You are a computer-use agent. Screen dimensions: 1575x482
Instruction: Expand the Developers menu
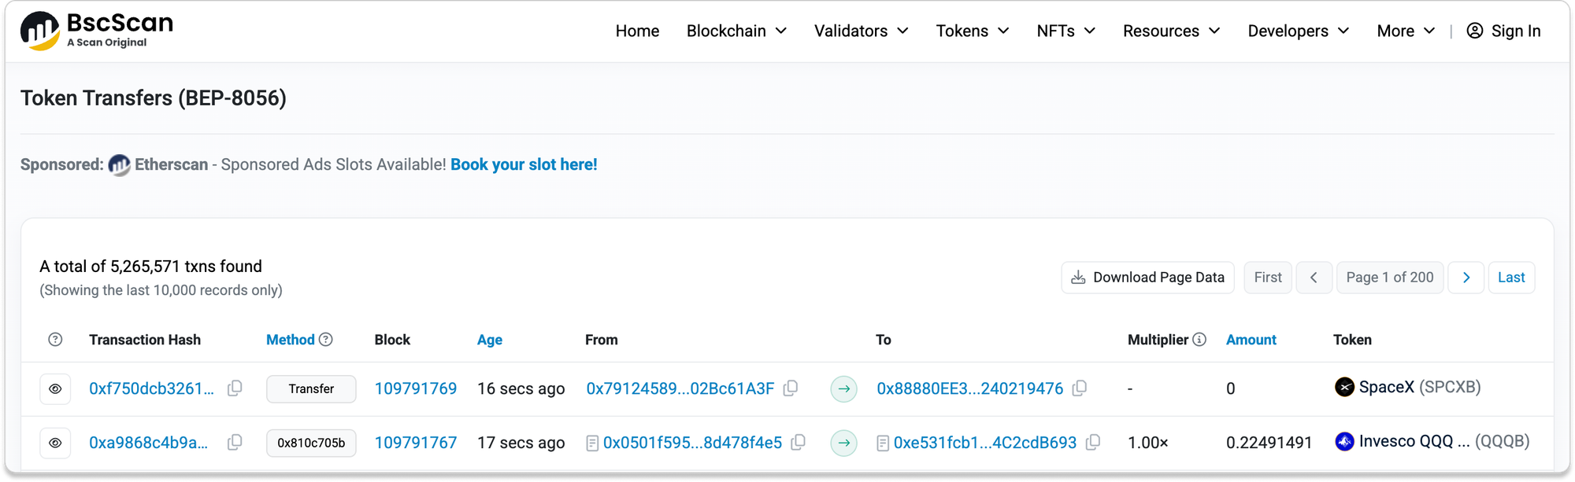pos(1299,31)
